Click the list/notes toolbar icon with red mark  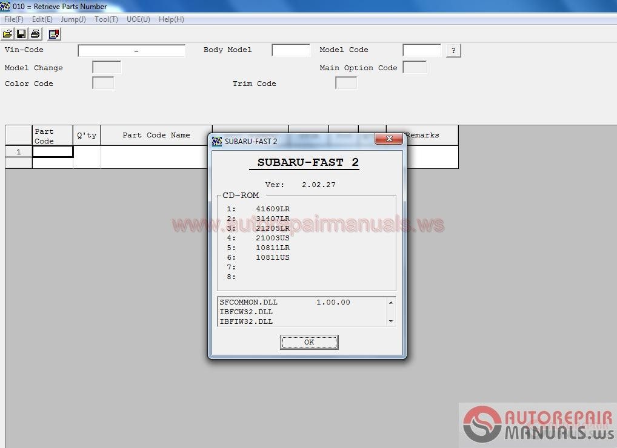[54, 34]
